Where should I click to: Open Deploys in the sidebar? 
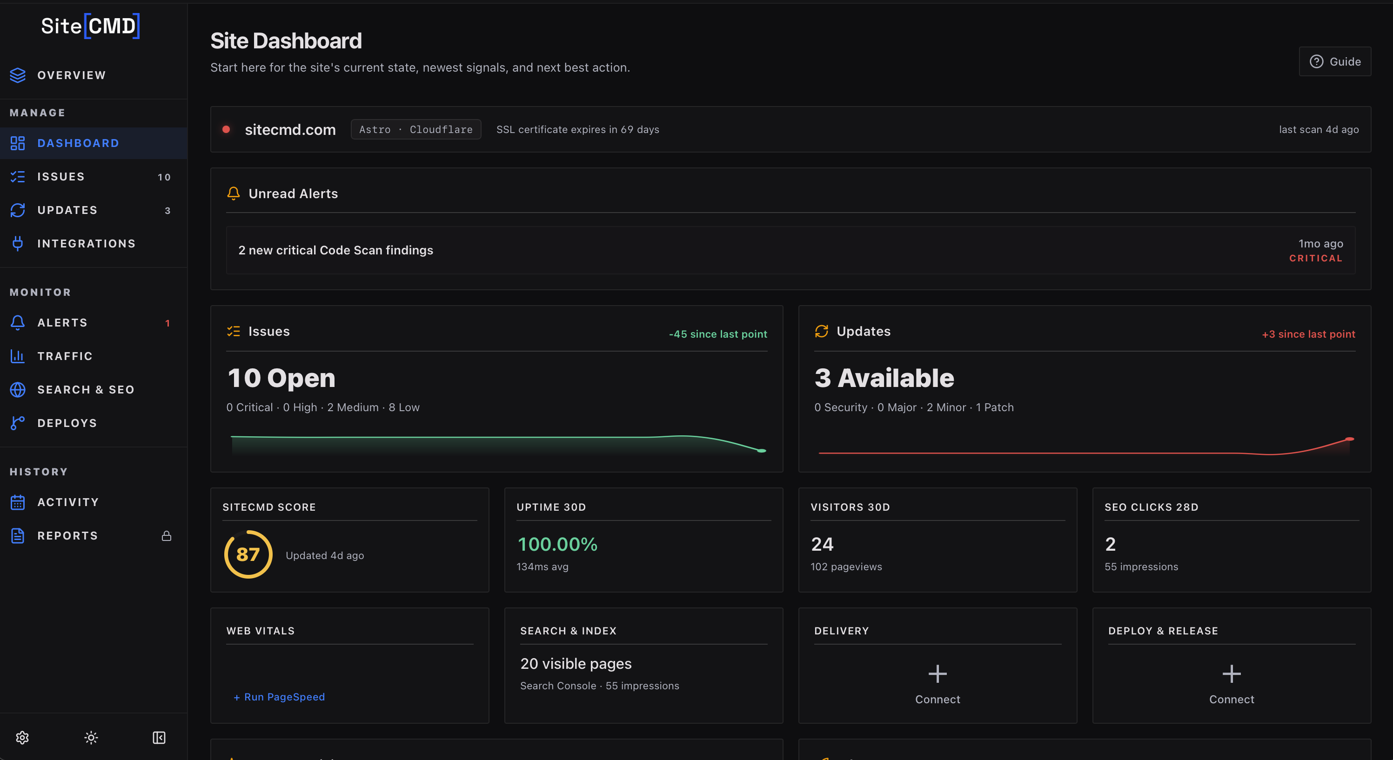[94, 423]
